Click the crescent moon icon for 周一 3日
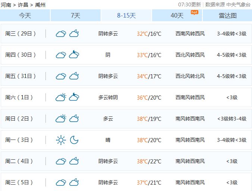The image size is (252, 191). pyautogui.click(x=74, y=140)
